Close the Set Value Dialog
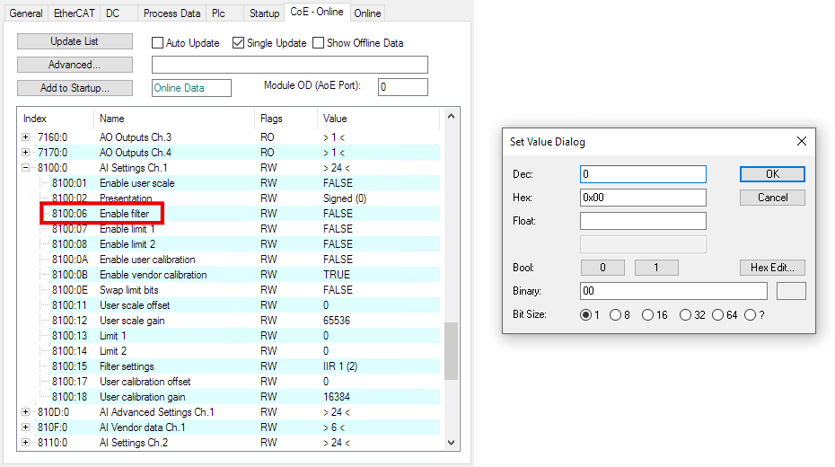 801,141
